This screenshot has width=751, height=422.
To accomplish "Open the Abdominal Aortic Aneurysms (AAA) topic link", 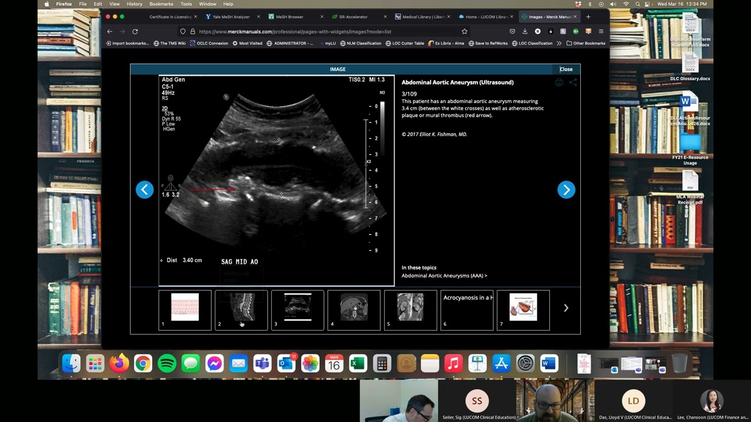I will (444, 275).
